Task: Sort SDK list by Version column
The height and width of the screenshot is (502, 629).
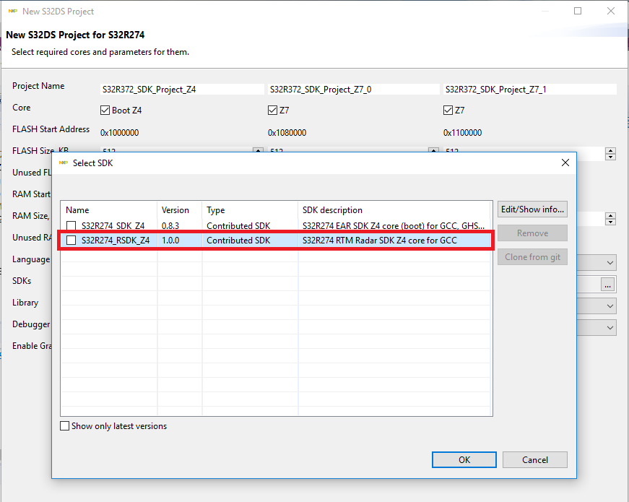Action: pyautogui.click(x=175, y=210)
